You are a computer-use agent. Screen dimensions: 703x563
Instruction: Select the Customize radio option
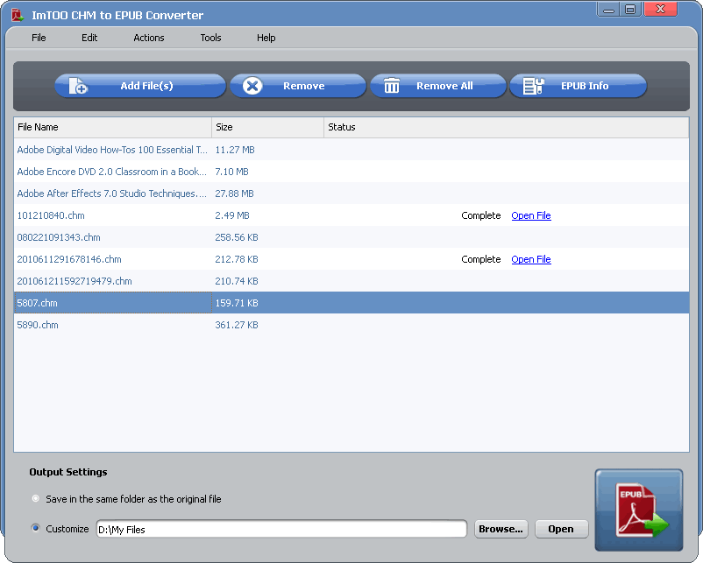point(36,528)
